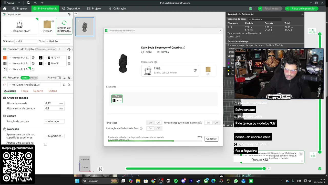Open the Fluxo Padrão dropdown
The width and height of the screenshot is (328, 185).
point(58,41)
